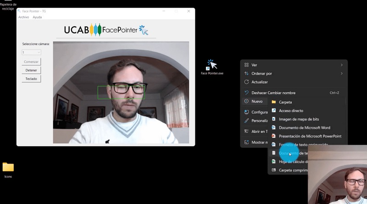The width and height of the screenshot is (367, 204).
Task: Click the Microsoft Word document icon
Action: click(273, 127)
